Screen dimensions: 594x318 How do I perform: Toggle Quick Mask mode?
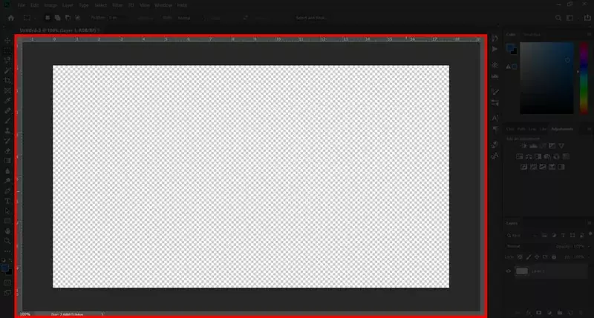coord(7,283)
